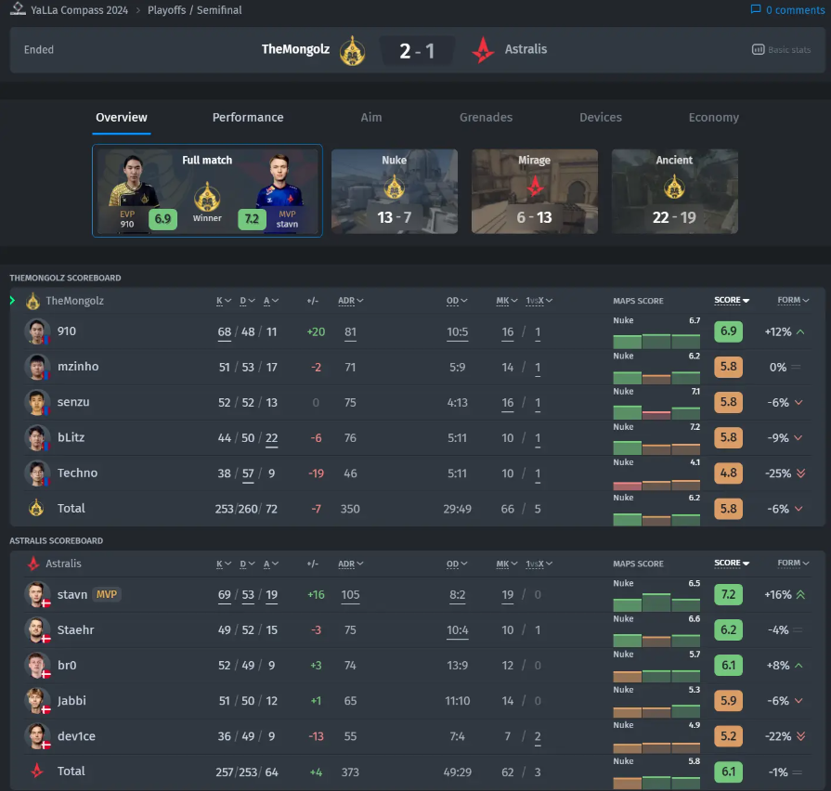This screenshot has width=831, height=791.
Task: Click stavn's player avatar in Astralis scoreboard
Action: tap(36, 594)
